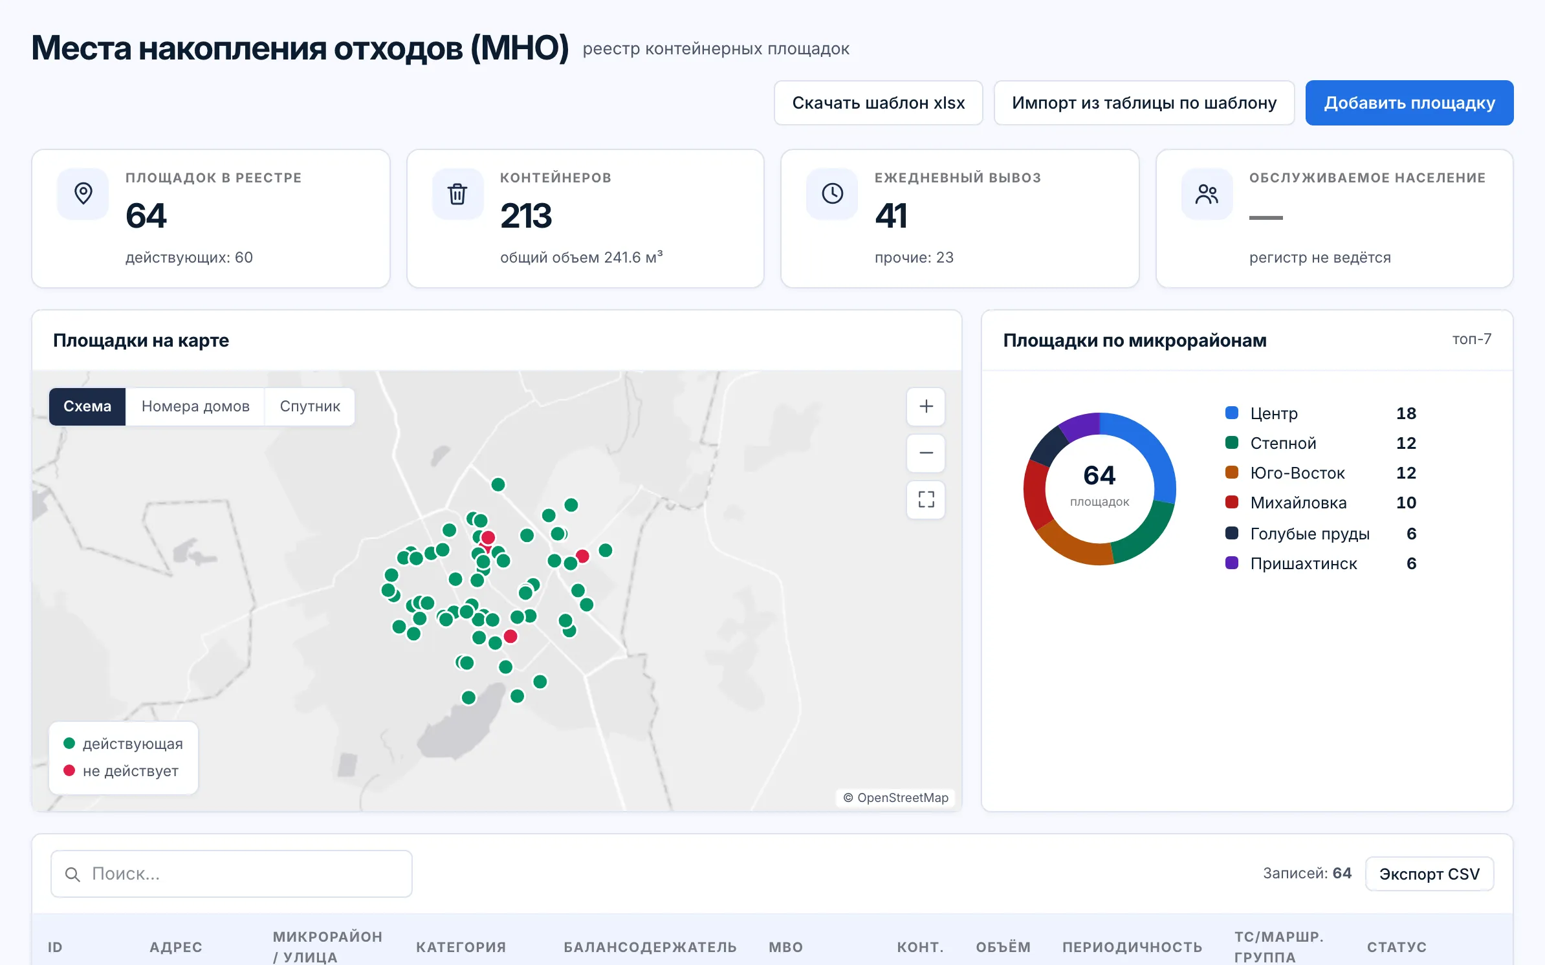Viewport: 1545px width, 965px height.
Task: Click действующая legend entry on map
Action: (124, 744)
